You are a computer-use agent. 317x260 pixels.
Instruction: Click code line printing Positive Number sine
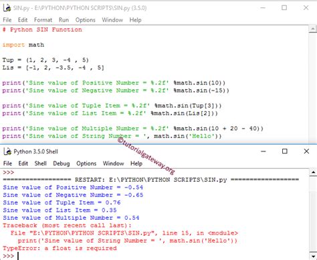[114, 83]
